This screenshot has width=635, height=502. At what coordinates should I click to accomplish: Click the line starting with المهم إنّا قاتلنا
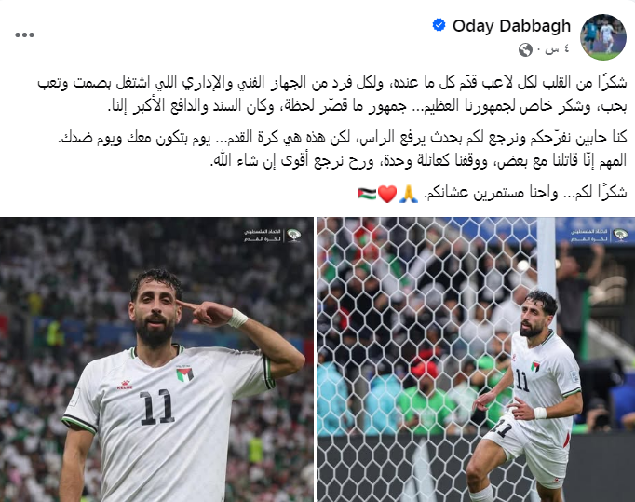coord(418,160)
